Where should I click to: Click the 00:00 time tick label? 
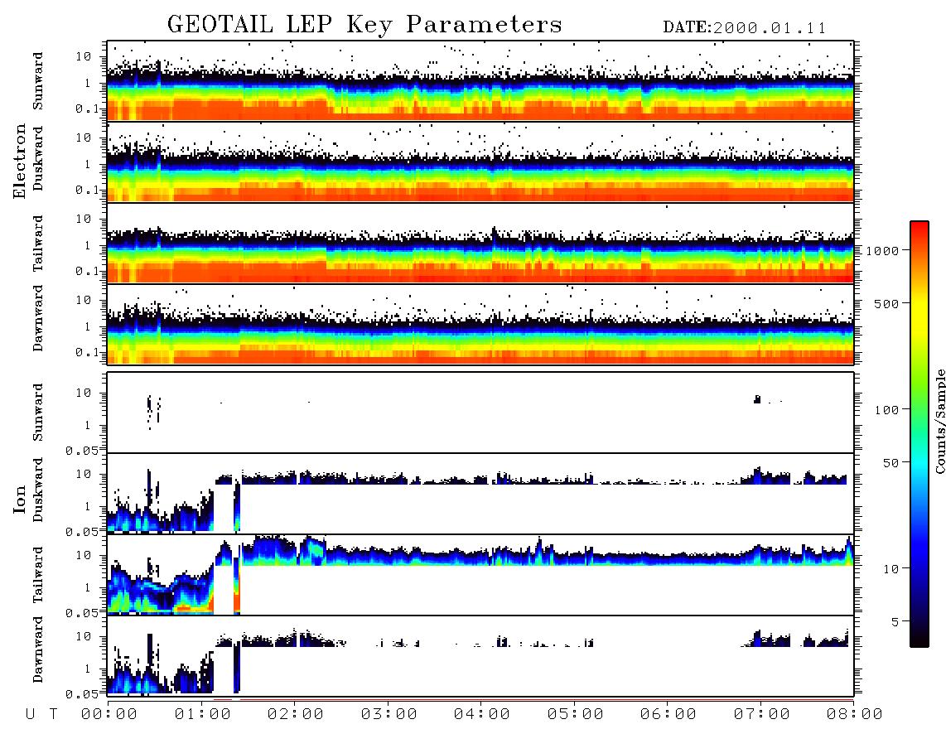[x=109, y=715]
